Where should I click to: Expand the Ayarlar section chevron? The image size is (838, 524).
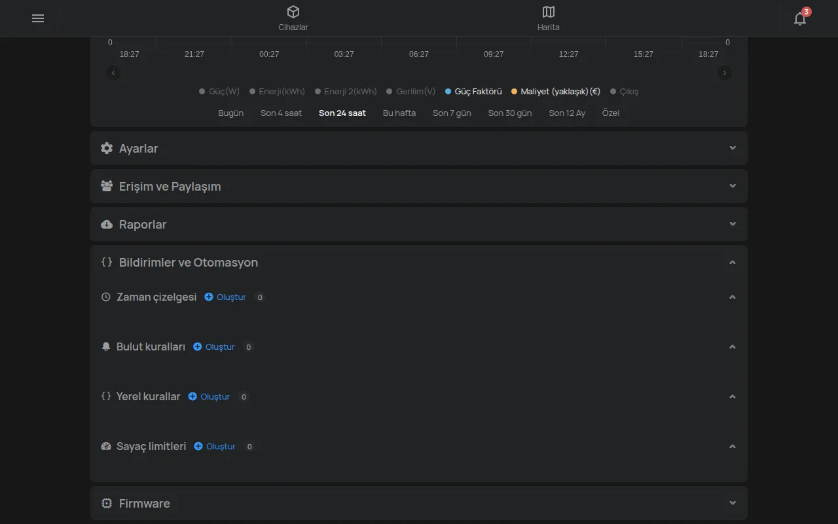[x=733, y=148]
